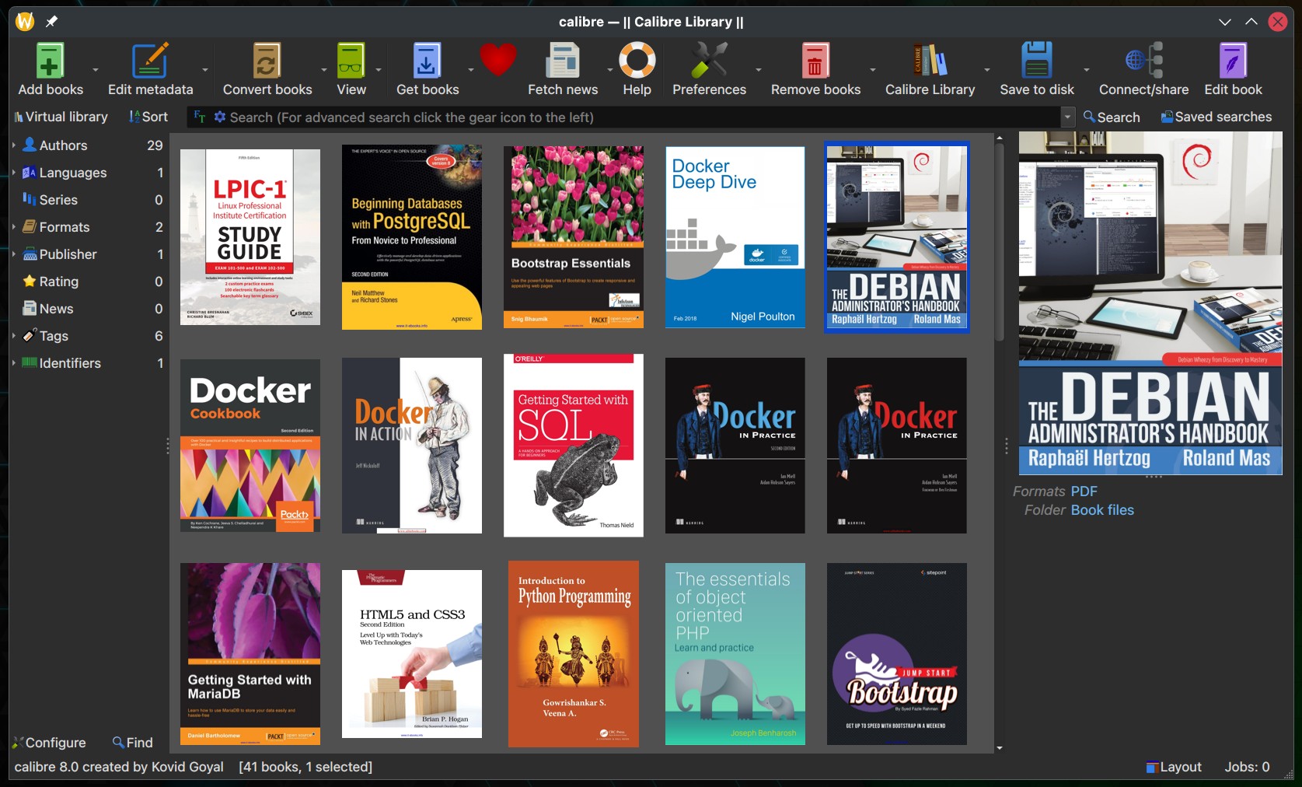The image size is (1302, 787).
Task: Open the Calibre Library dropdown arrow
Action: coord(986,70)
